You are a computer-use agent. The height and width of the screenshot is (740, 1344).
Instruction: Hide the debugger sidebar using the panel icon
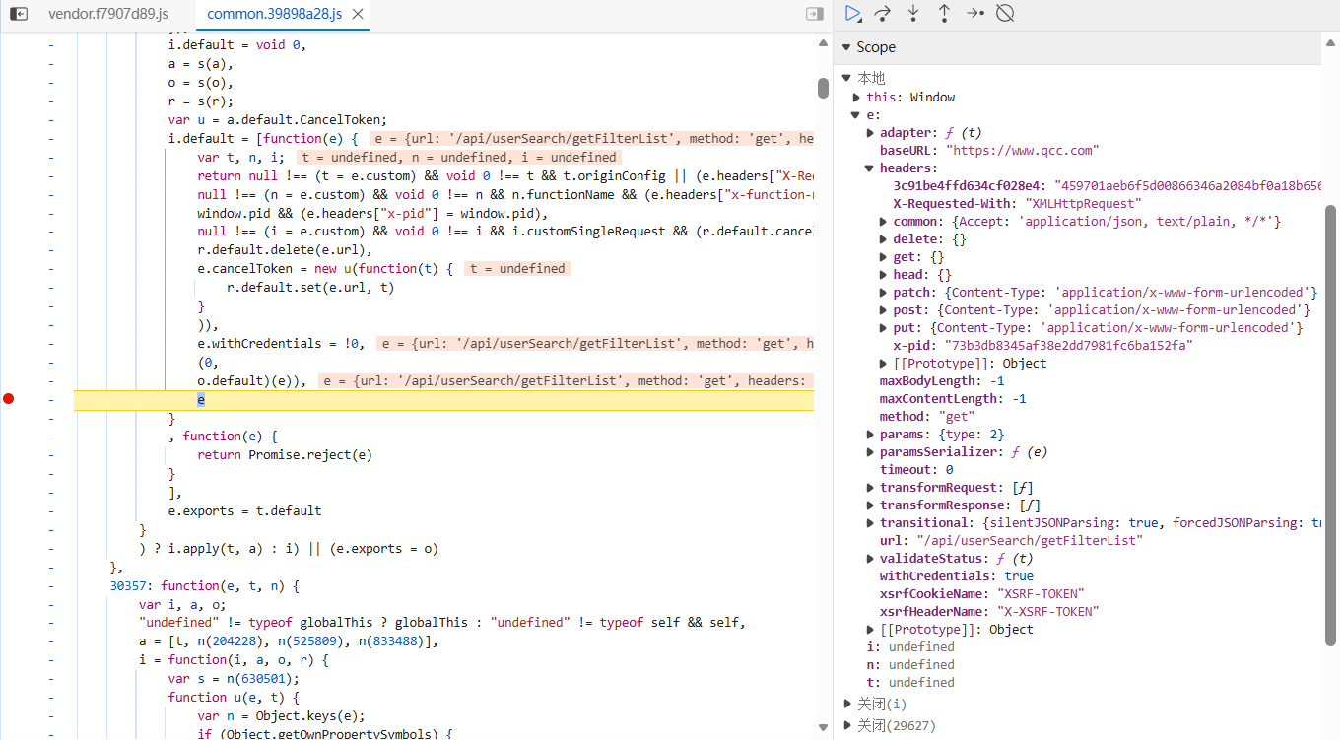pos(814,14)
